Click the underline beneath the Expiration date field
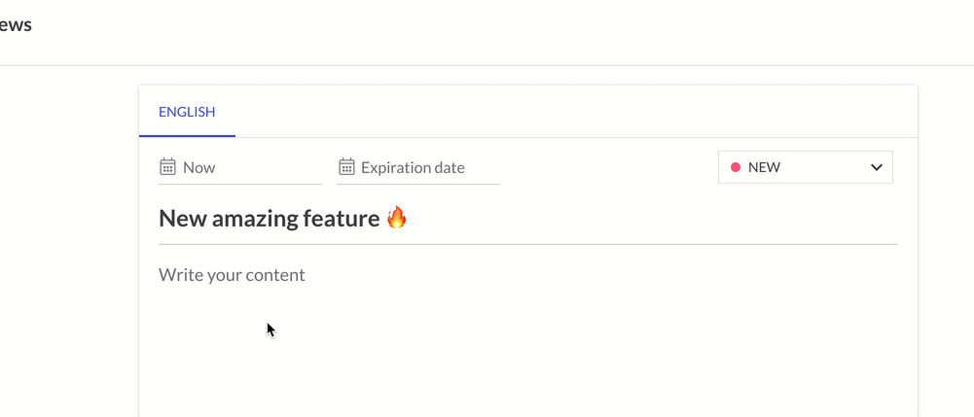 click(418, 184)
